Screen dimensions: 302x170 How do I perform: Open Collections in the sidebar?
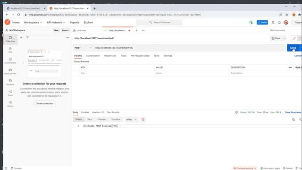point(10,39)
